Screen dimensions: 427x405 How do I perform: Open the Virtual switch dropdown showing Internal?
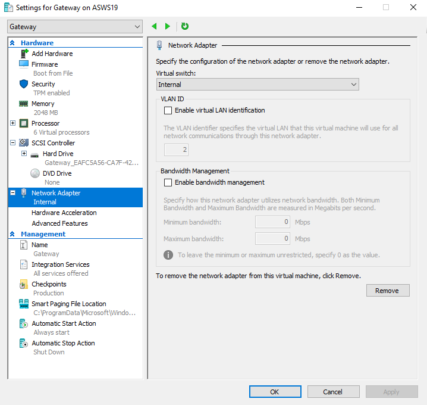pyautogui.click(x=258, y=84)
